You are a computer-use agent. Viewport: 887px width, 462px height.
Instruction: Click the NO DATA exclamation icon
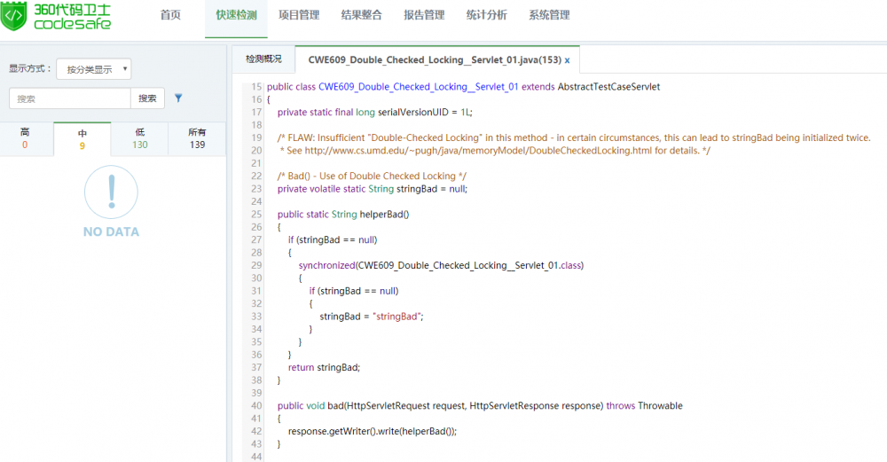[111, 192]
